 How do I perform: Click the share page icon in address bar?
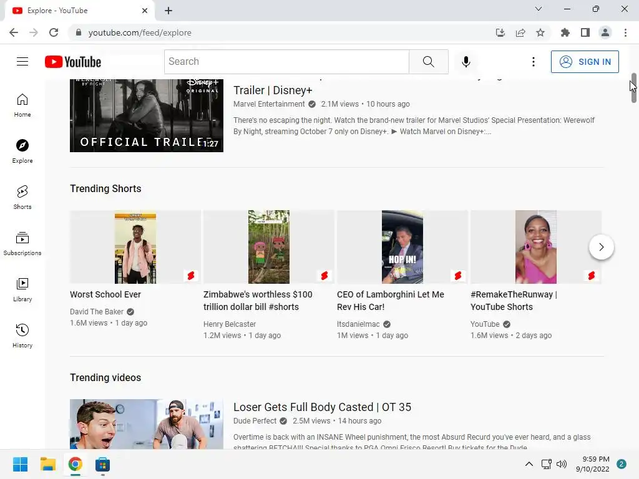click(520, 32)
